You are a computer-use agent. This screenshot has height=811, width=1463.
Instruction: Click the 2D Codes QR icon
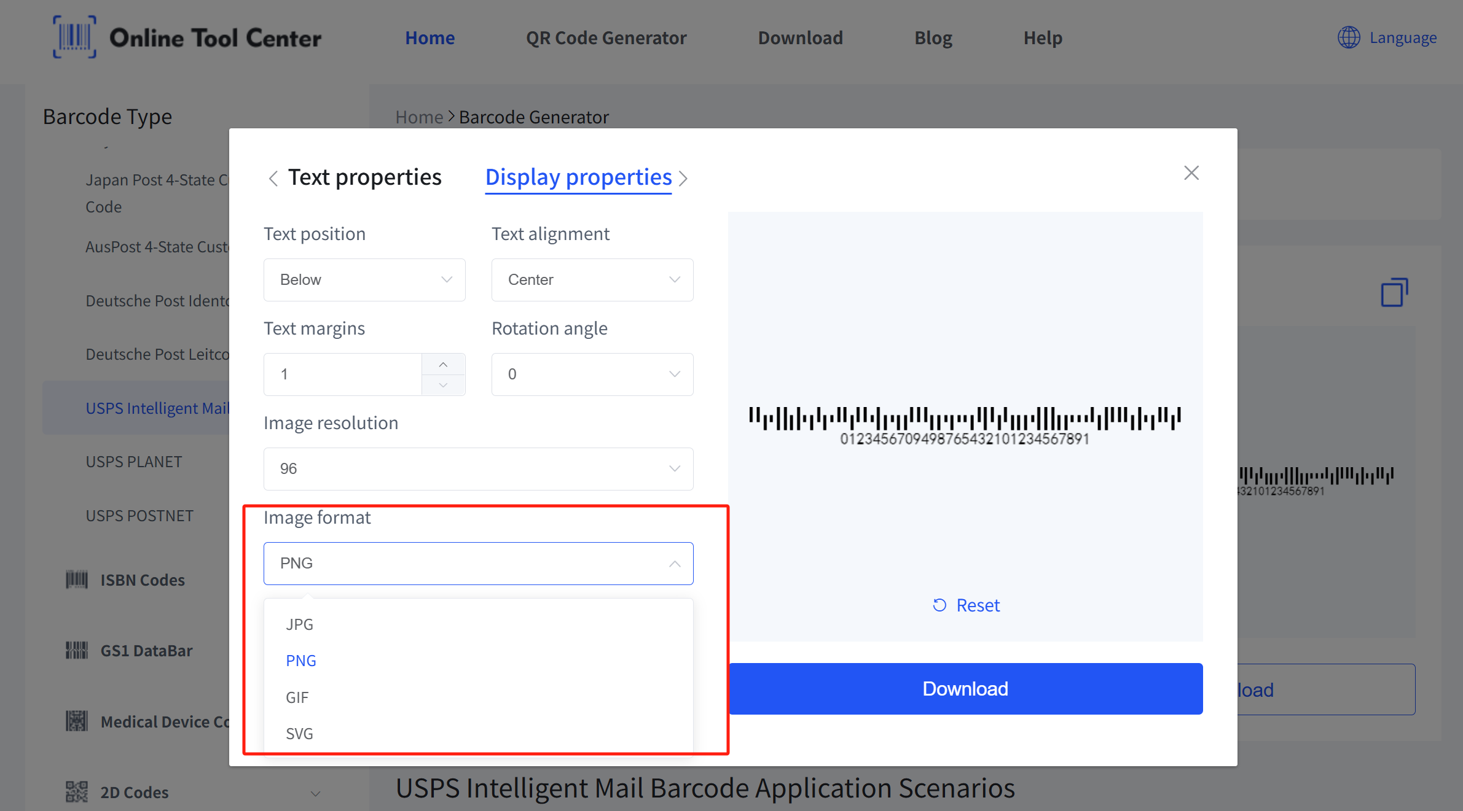point(77,791)
